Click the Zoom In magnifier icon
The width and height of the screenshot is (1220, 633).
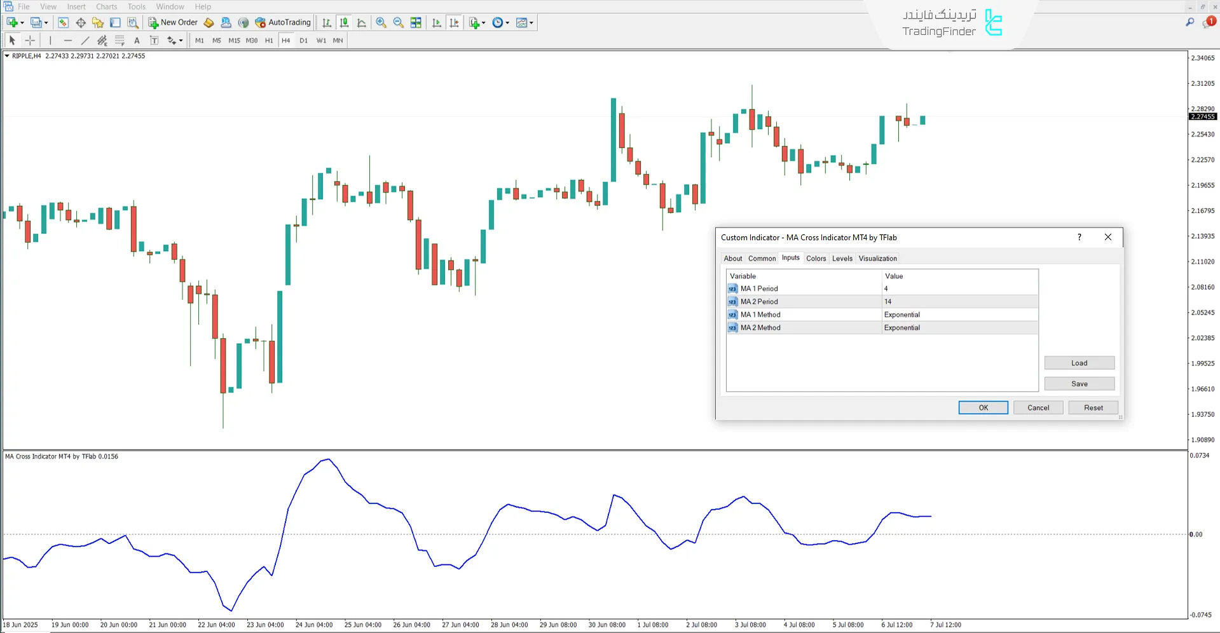click(381, 22)
